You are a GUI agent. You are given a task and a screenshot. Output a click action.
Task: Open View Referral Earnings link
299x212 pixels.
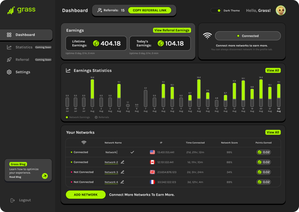pyautogui.click(x=172, y=30)
